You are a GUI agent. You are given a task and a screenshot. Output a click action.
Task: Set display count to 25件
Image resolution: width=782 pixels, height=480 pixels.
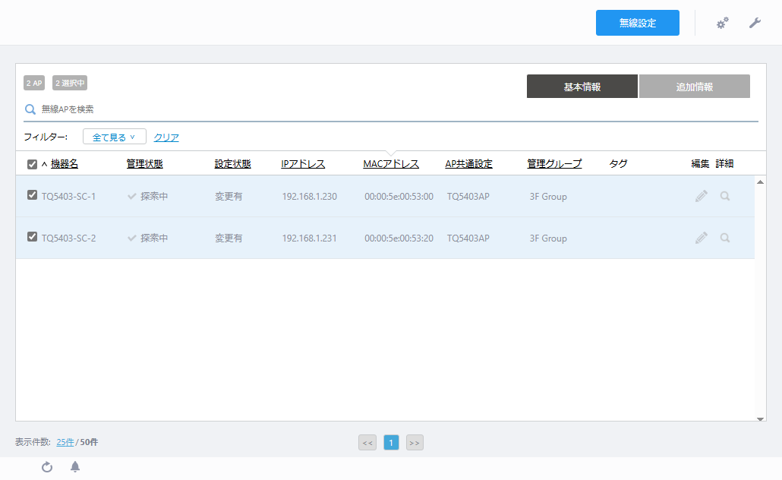coord(65,442)
